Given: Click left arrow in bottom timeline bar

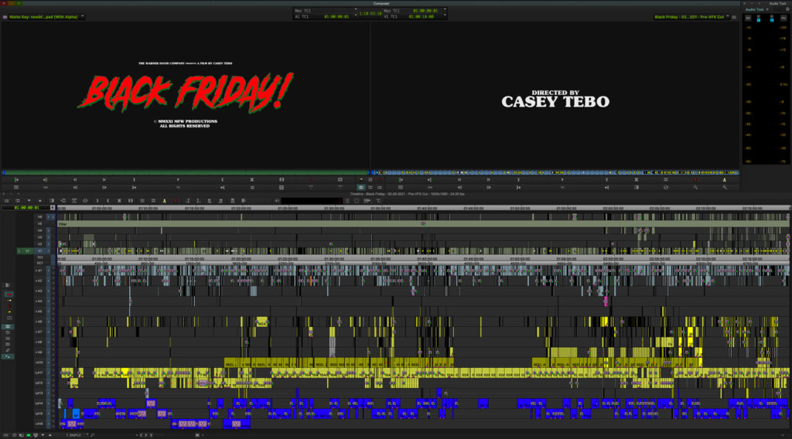Looking at the screenshot, I should tap(141, 435).
